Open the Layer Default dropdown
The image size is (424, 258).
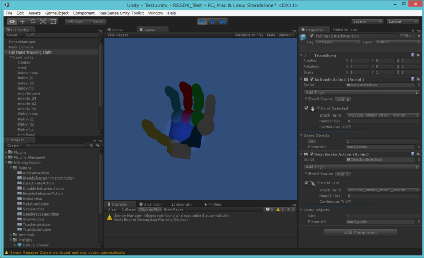tap(398, 42)
